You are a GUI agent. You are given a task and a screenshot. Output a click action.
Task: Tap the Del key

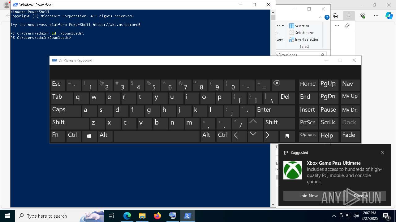pyautogui.click(x=287, y=98)
